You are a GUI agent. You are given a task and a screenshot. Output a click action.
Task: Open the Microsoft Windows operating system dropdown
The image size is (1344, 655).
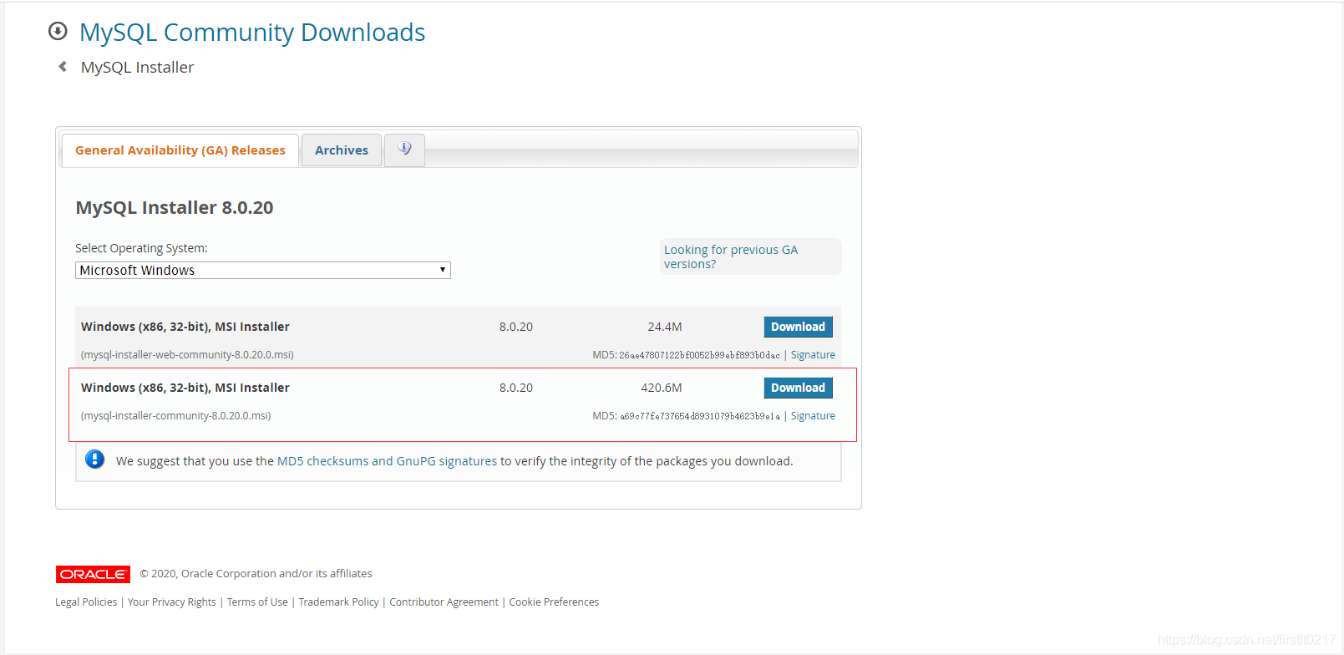263,271
